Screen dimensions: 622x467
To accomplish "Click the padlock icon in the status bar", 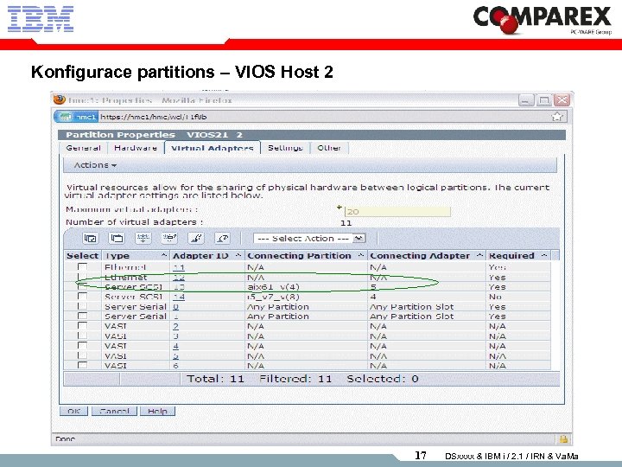I will pos(563,438).
